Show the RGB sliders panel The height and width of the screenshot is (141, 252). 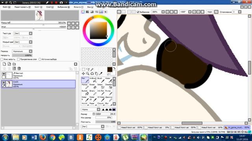pyautogui.click(x=87, y=12)
